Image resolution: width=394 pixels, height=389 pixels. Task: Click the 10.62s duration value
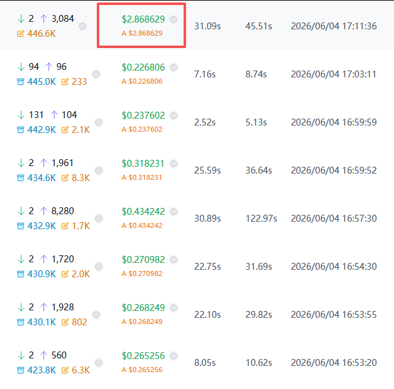tap(259, 363)
